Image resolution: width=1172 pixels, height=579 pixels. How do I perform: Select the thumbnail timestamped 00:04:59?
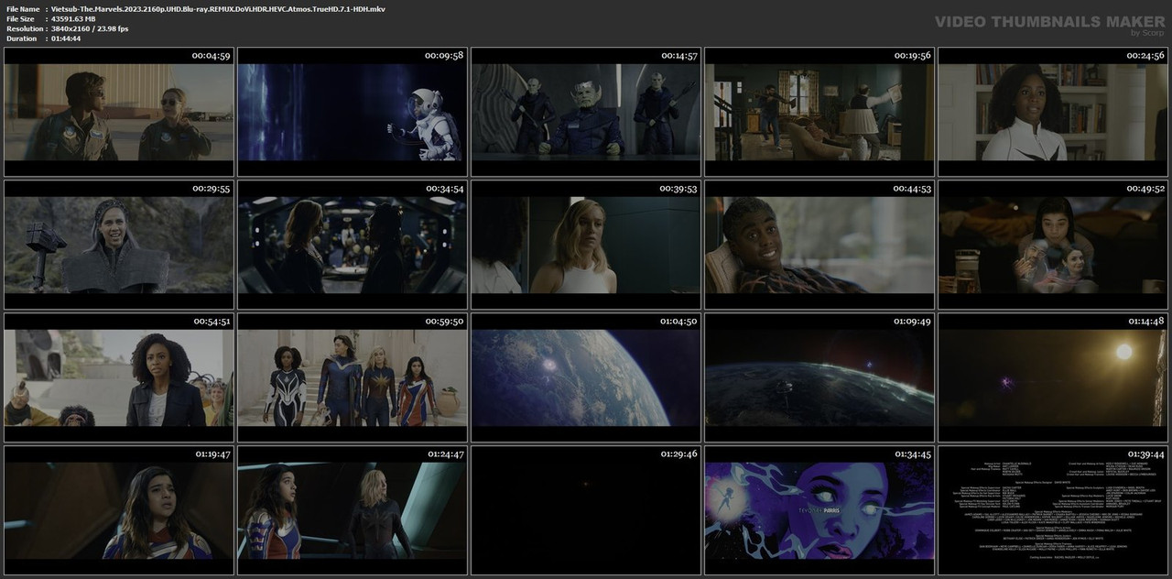[119, 112]
